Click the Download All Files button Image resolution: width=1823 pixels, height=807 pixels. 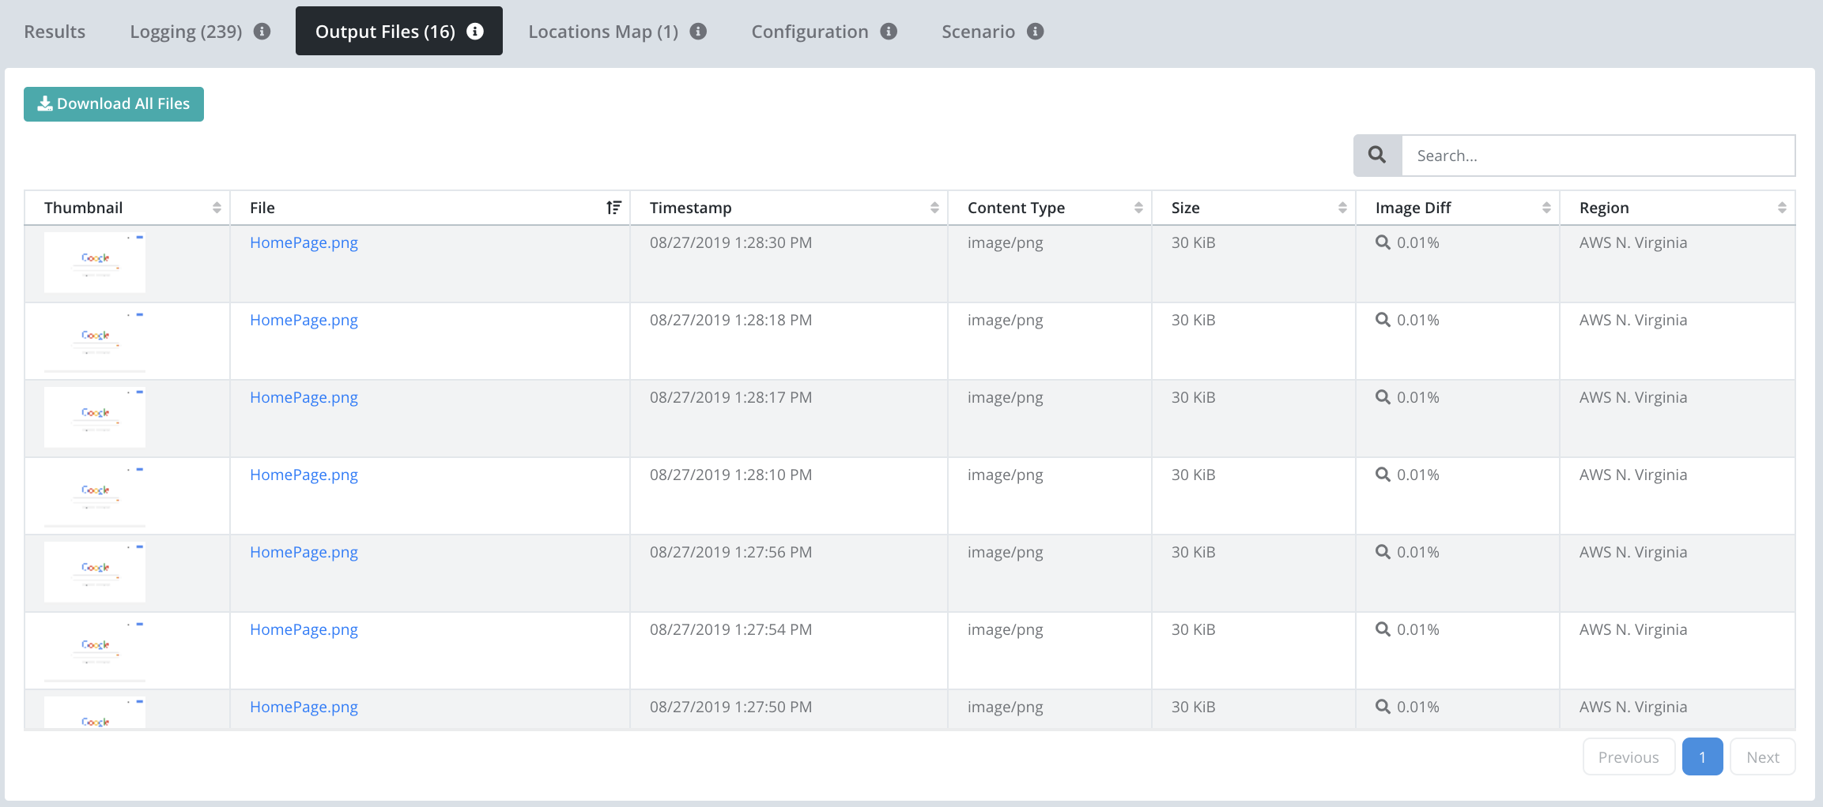[114, 104]
